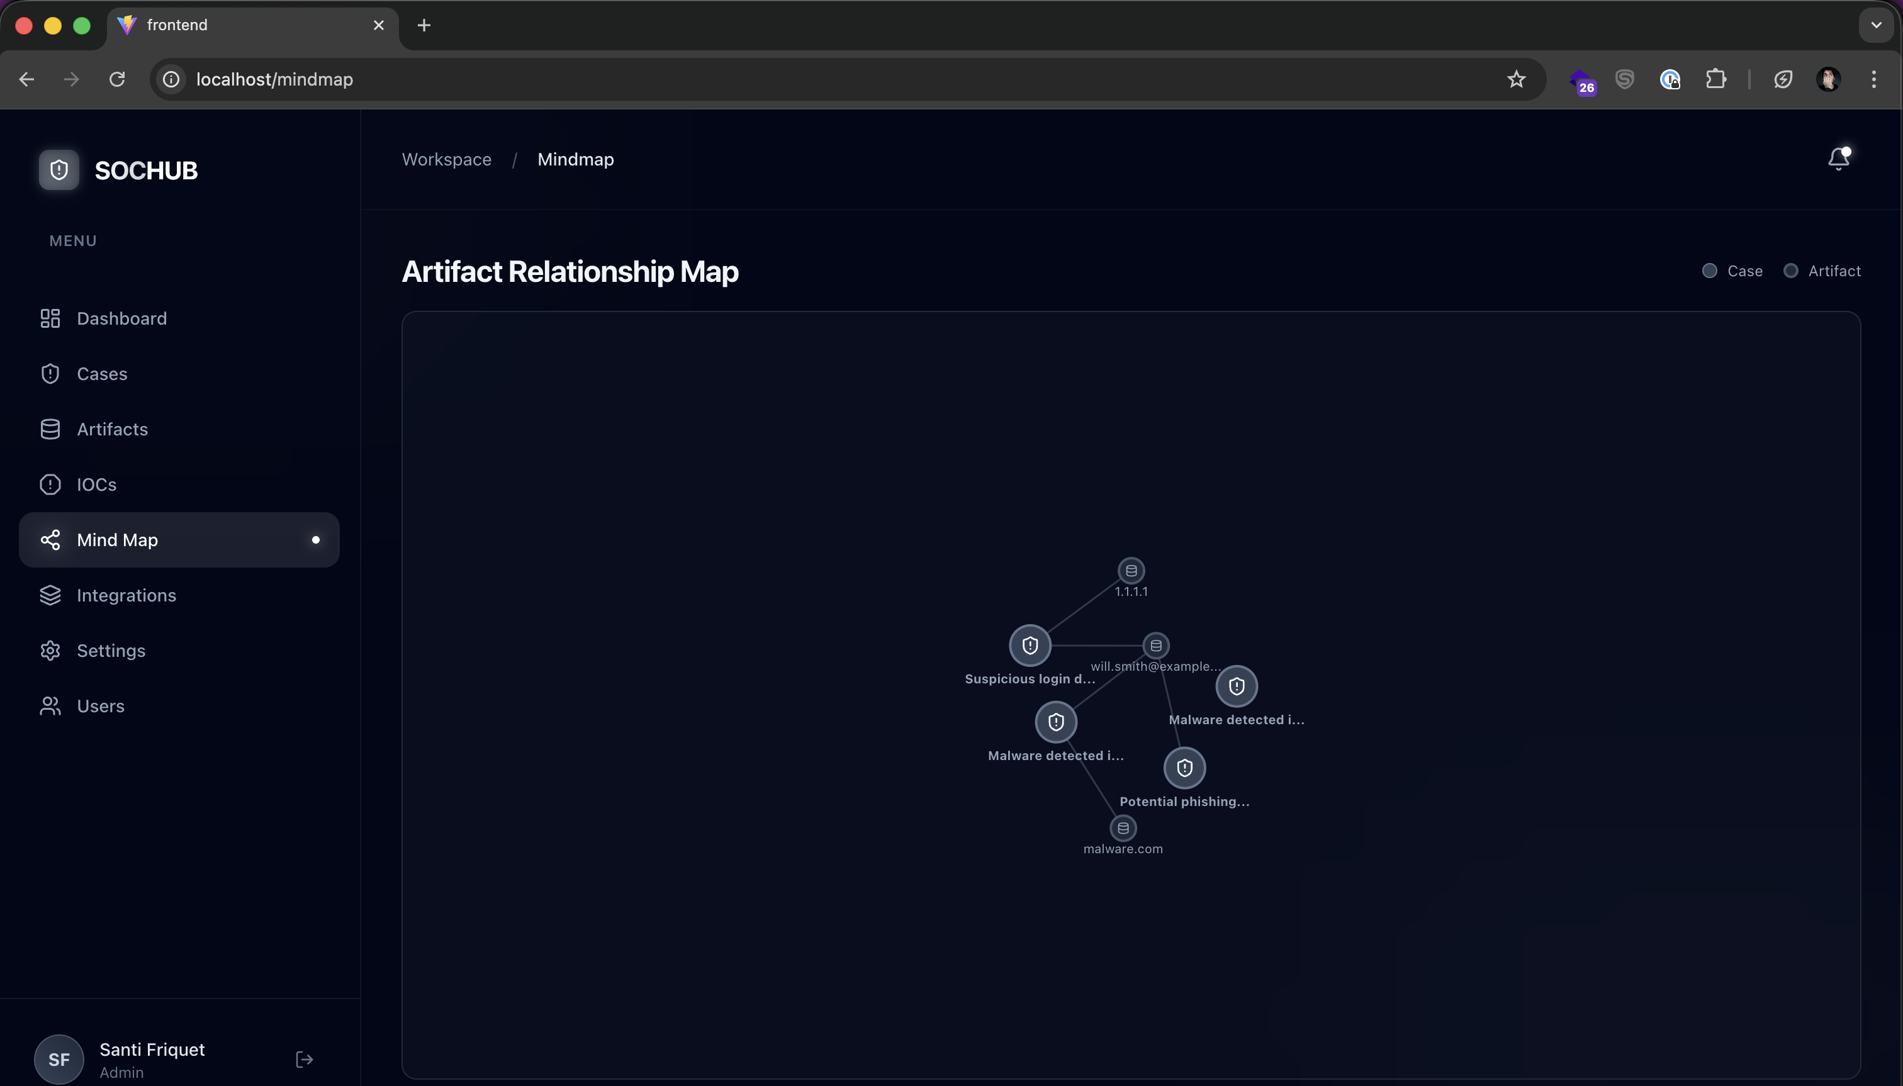
Task: Click the logout icon next to Santi Friquet
Action: [303, 1058]
